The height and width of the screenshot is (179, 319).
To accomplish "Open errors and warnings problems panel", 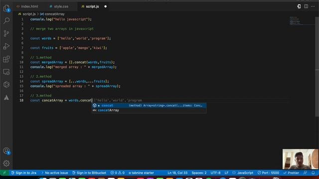I will coord(118,173).
